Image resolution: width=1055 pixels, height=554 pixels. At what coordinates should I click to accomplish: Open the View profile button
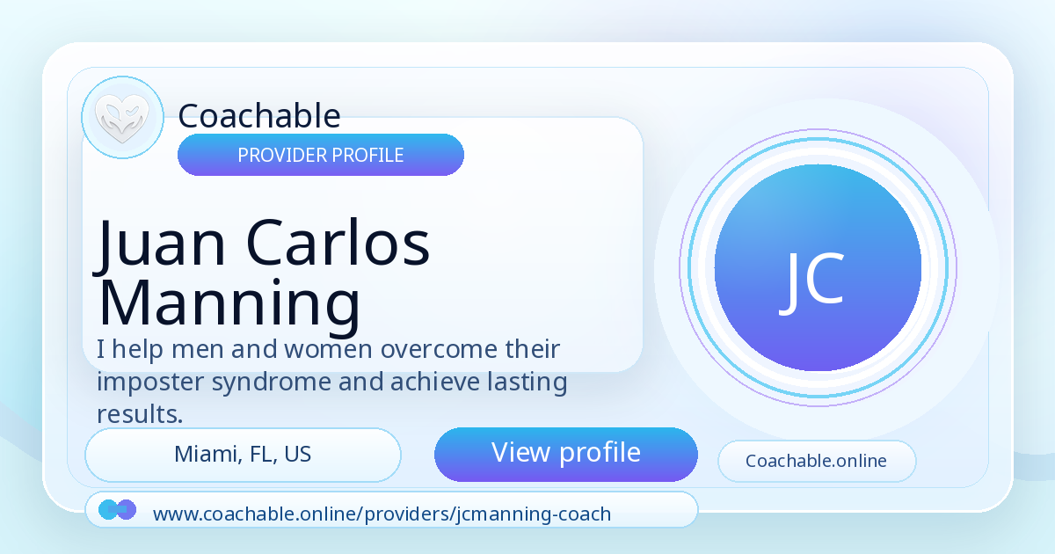pyautogui.click(x=566, y=455)
